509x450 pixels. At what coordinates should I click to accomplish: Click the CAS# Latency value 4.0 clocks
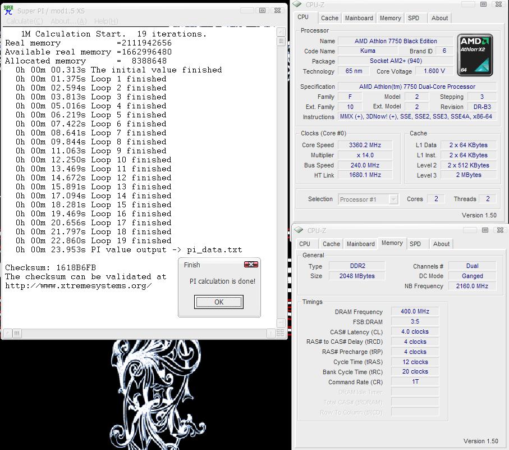tap(415, 331)
